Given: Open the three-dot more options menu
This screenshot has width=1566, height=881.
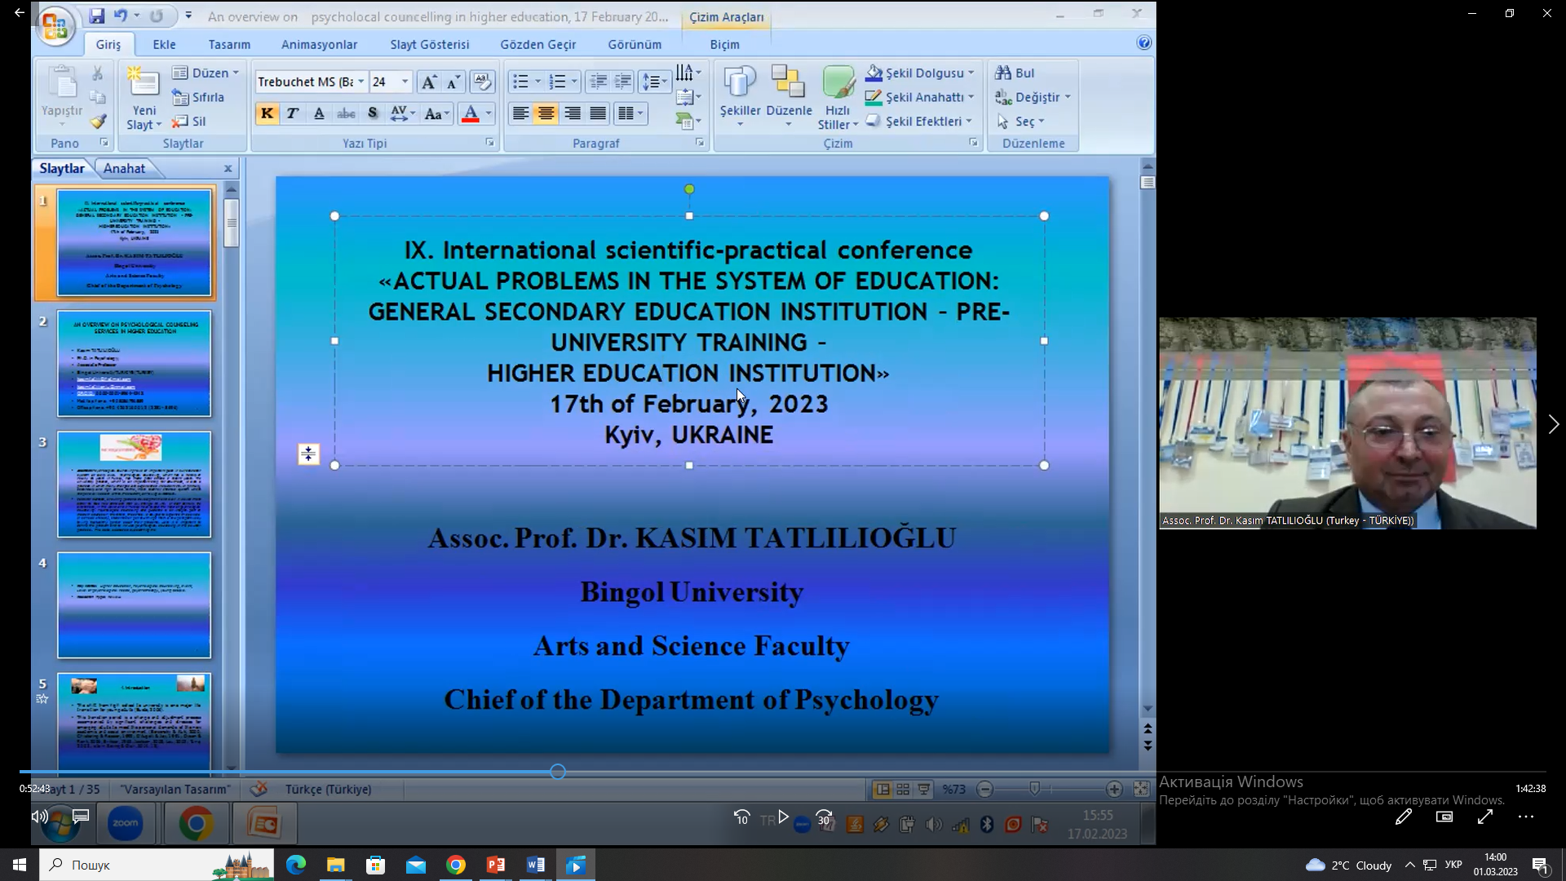Looking at the screenshot, I should [1526, 817].
